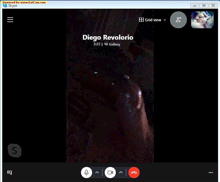Expand microphone options chevron

[97, 173]
